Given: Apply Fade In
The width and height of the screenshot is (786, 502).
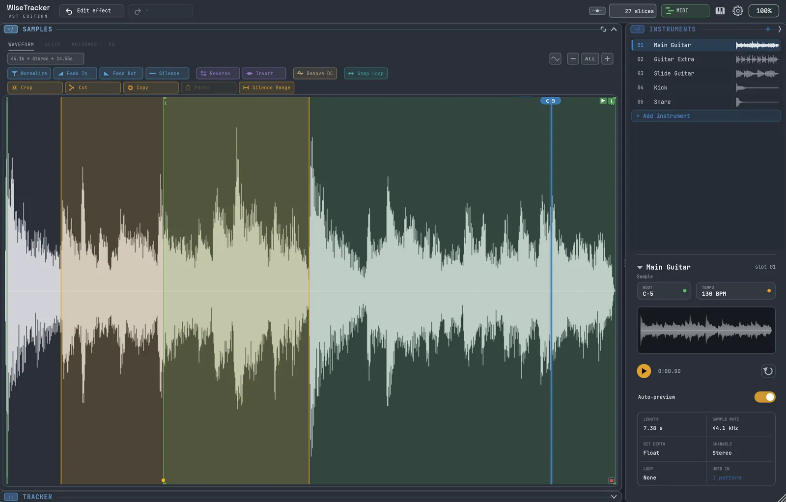Looking at the screenshot, I should pos(75,73).
